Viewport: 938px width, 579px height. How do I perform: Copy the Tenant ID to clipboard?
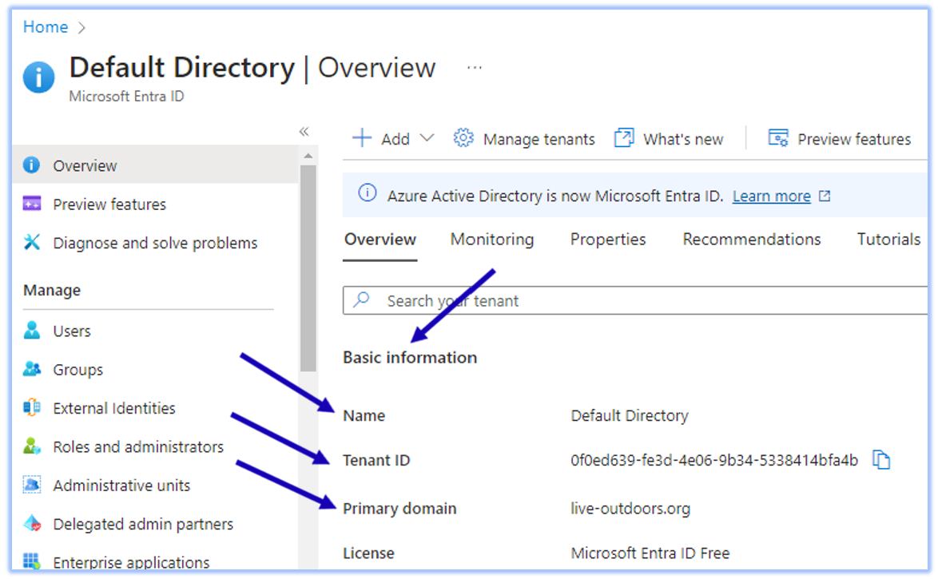tap(880, 460)
